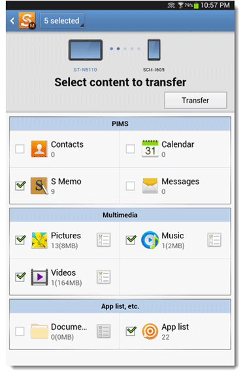Tap the App list, etc. section header

coord(120,306)
